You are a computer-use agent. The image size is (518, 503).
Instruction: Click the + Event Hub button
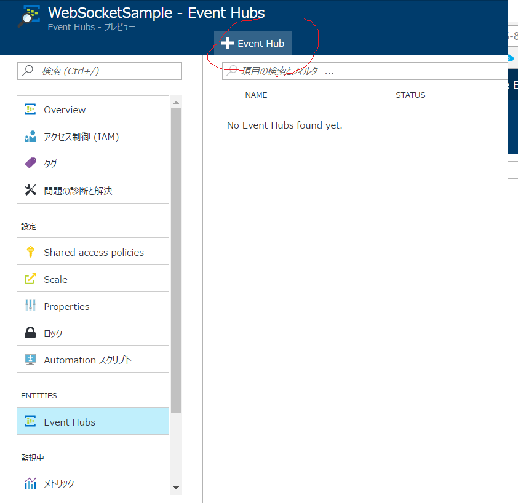point(252,43)
